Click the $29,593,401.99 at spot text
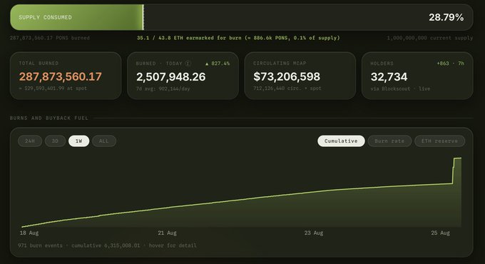Screen dimensions: 485x264 point(53,88)
